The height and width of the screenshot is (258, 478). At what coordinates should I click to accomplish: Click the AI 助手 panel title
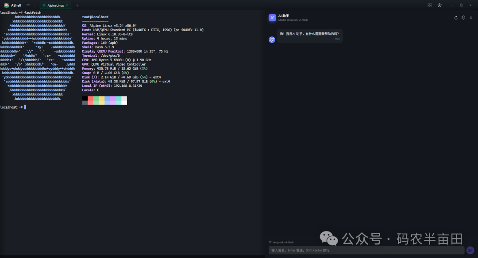point(284,16)
